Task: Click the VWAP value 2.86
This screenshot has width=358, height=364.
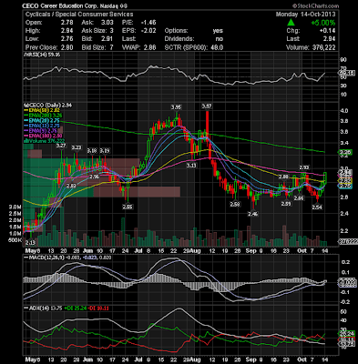Action: pos(150,47)
